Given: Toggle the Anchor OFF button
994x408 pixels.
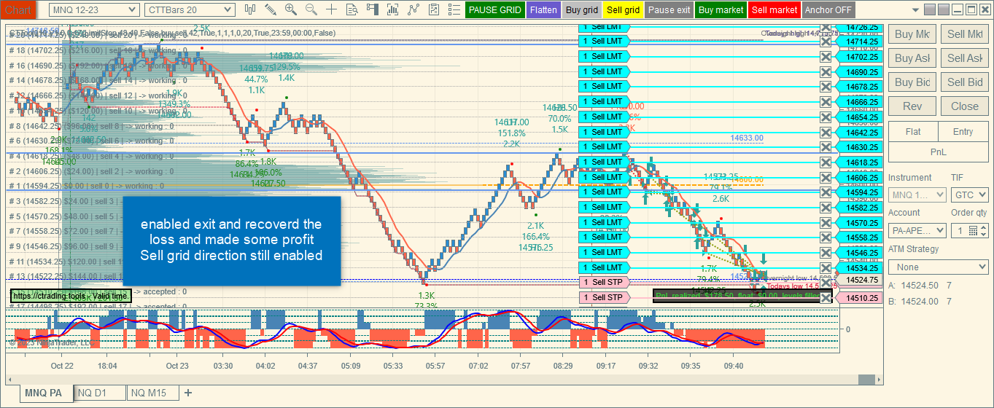Looking at the screenshot, I should coord(828,10).
